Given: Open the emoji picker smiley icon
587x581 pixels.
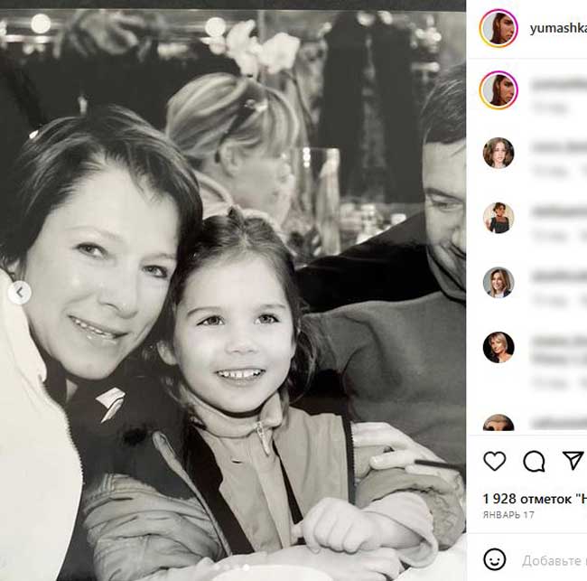Looking at the screenshot, I should tap(494, 558).
